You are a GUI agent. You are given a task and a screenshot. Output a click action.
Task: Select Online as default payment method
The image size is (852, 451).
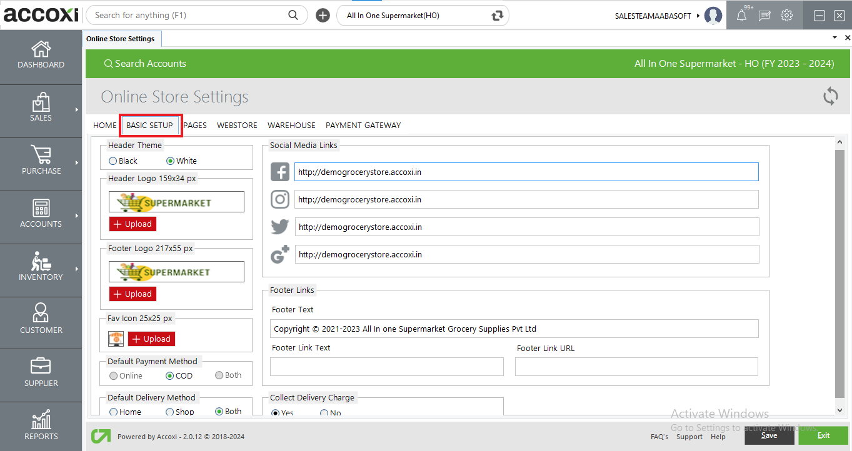coord(113,375)
